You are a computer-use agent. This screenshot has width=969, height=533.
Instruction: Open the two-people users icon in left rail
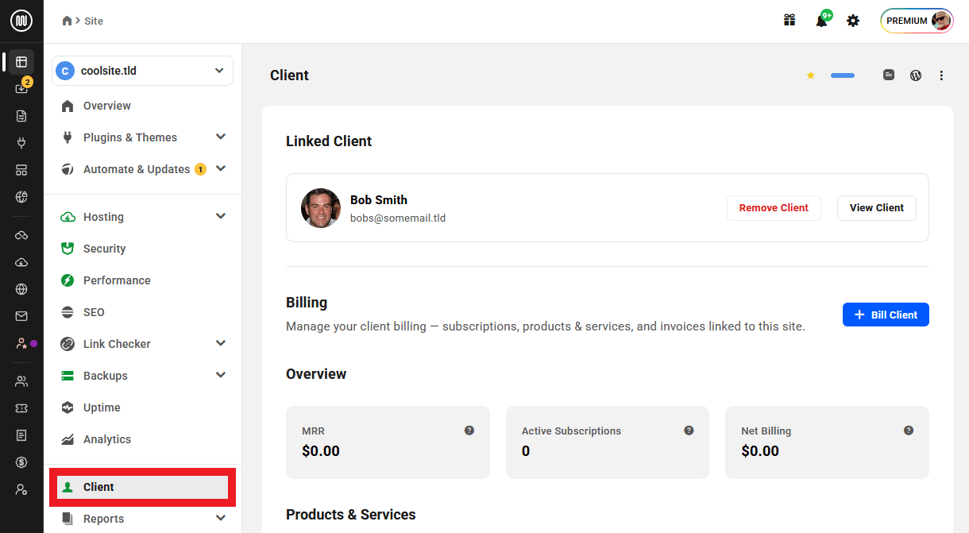pyautogui.click(x=21, y=381)
